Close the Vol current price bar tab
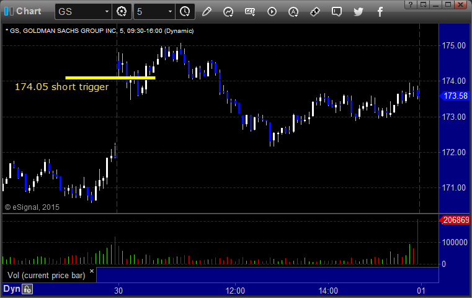This screenshot has height=298, width=472. [92, 271]
